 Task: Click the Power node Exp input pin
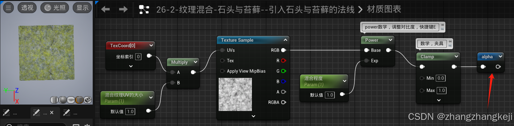[366, 61]
